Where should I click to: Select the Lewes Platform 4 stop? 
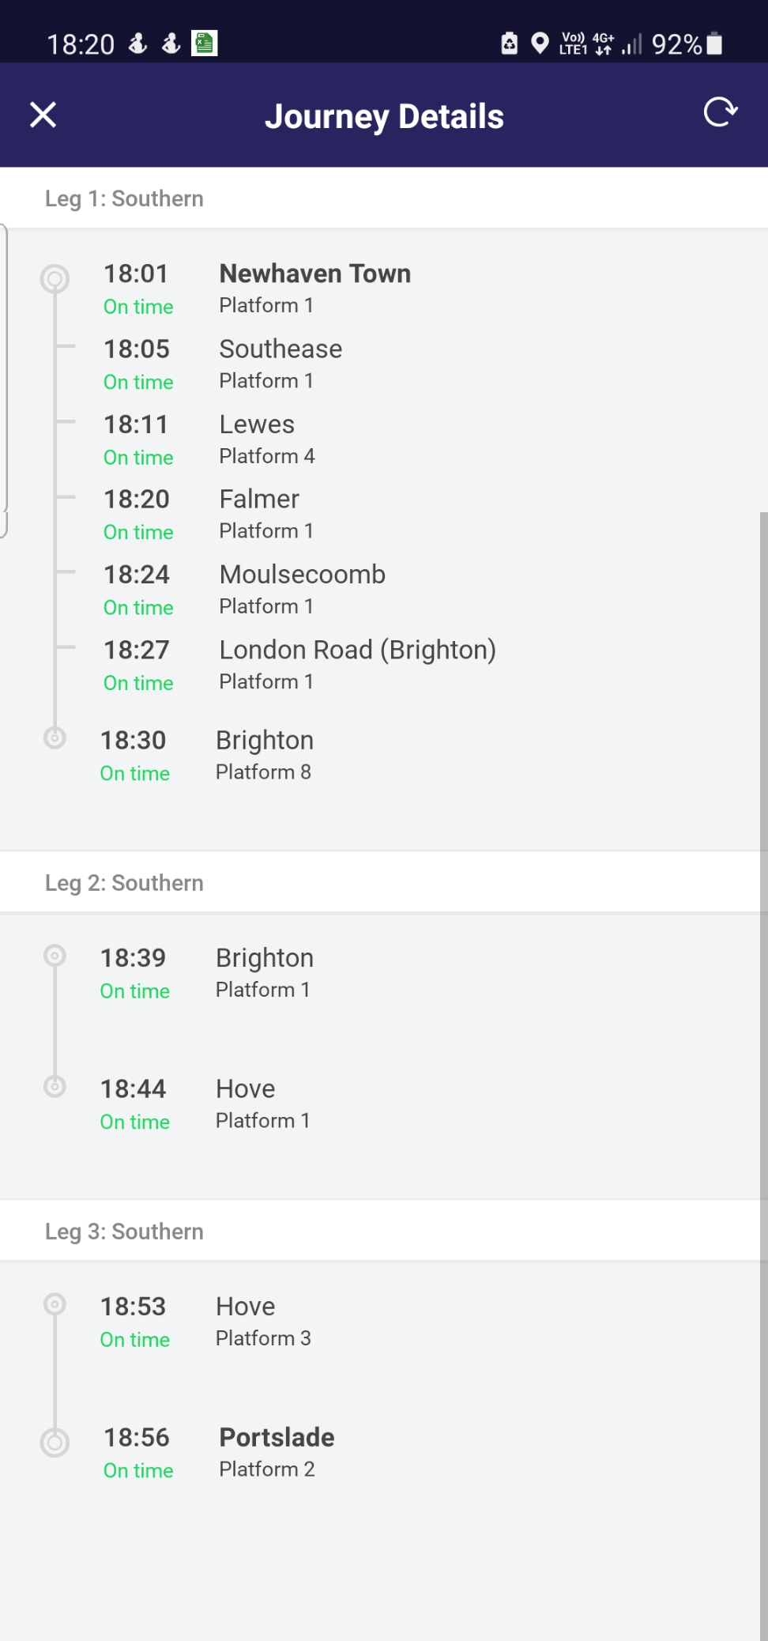pos(266,439)
